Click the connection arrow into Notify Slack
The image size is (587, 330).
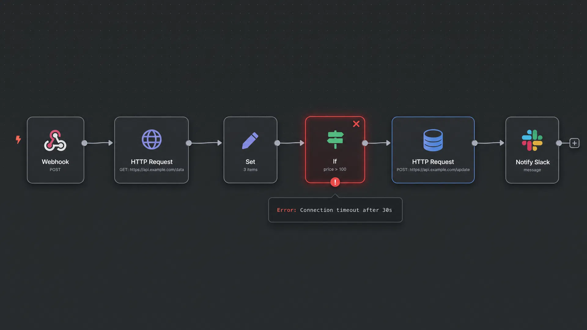tap(491, 143)
